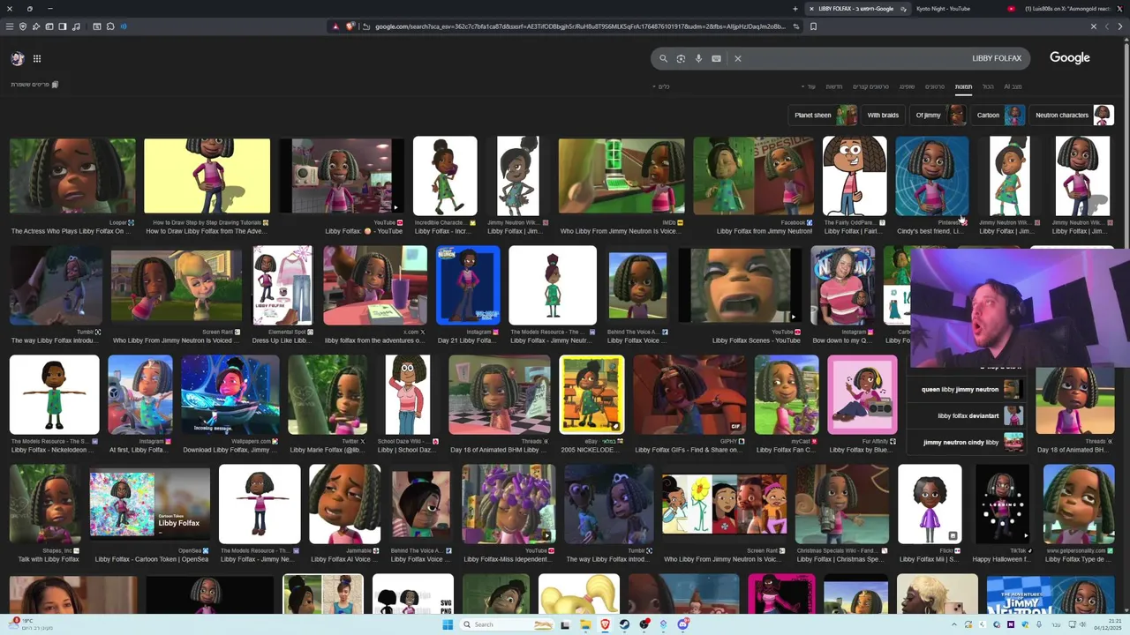The image size is (1130, 635).
Task: Select suggestion jimmy neutron cindy libby
Action: 966,442
